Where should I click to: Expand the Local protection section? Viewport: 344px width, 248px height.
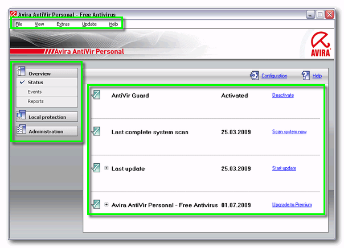pos(47,117)
